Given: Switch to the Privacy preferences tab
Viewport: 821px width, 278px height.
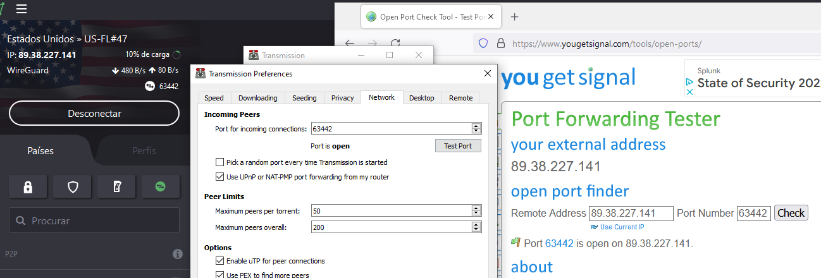Looking at the screenshot, I should coord(342,98).
